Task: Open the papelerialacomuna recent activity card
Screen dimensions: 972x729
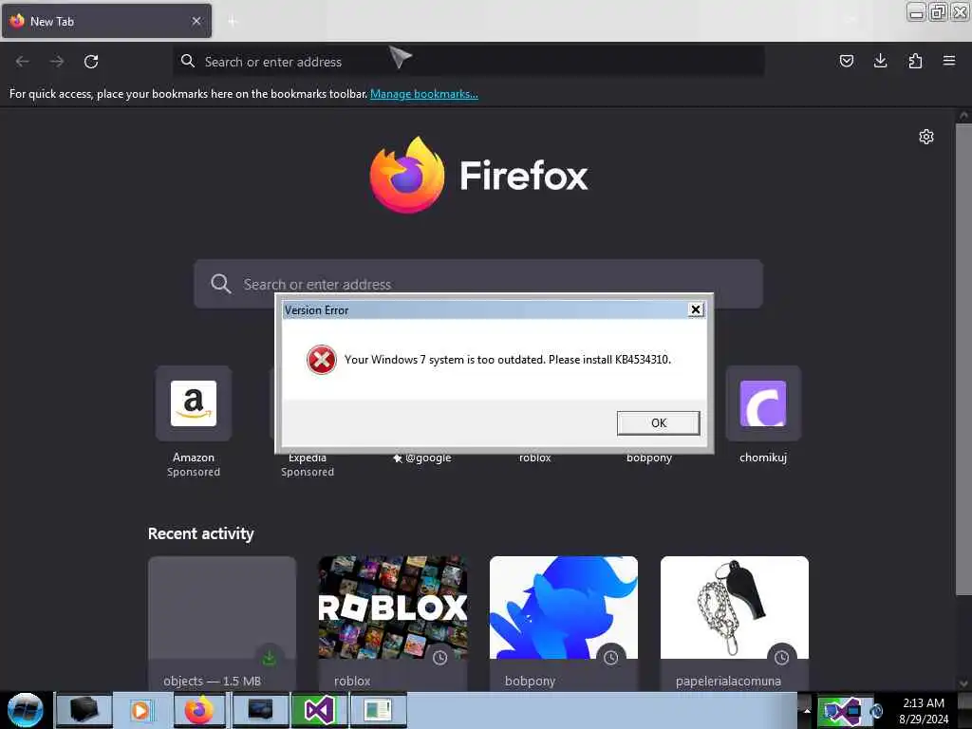Action: 735,623
